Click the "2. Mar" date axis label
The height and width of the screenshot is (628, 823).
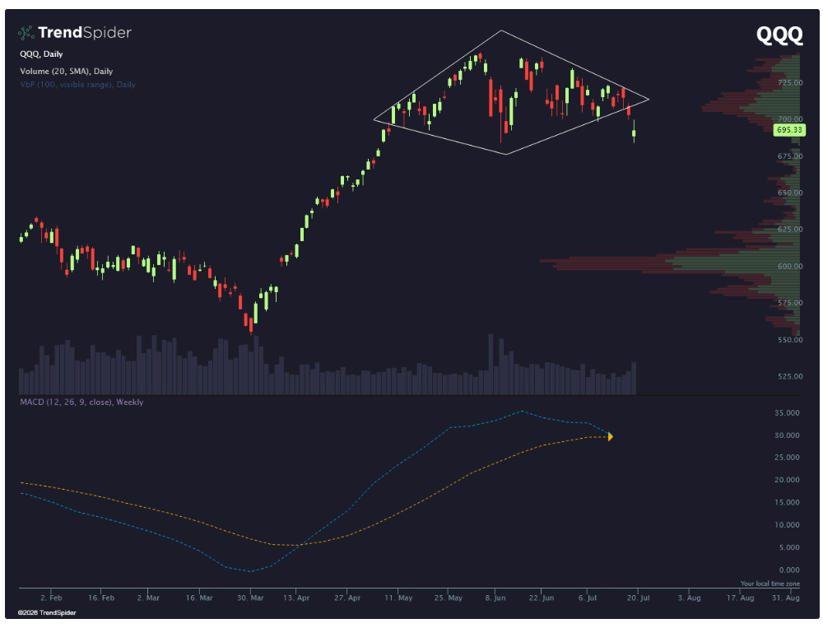click(148, 598)
